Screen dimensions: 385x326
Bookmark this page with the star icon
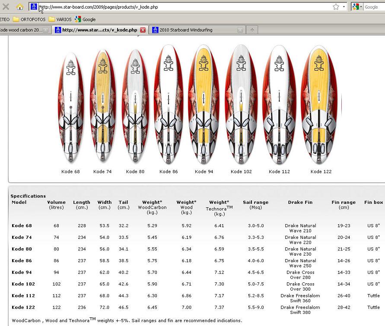336,7
